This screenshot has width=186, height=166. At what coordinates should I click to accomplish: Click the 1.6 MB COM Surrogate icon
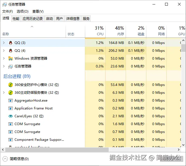[x=11, y=124]
